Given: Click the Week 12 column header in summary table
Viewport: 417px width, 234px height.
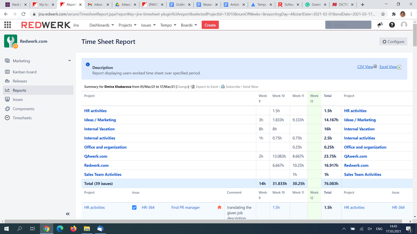Looking at the screenshot, I should [x=314, y=98].
